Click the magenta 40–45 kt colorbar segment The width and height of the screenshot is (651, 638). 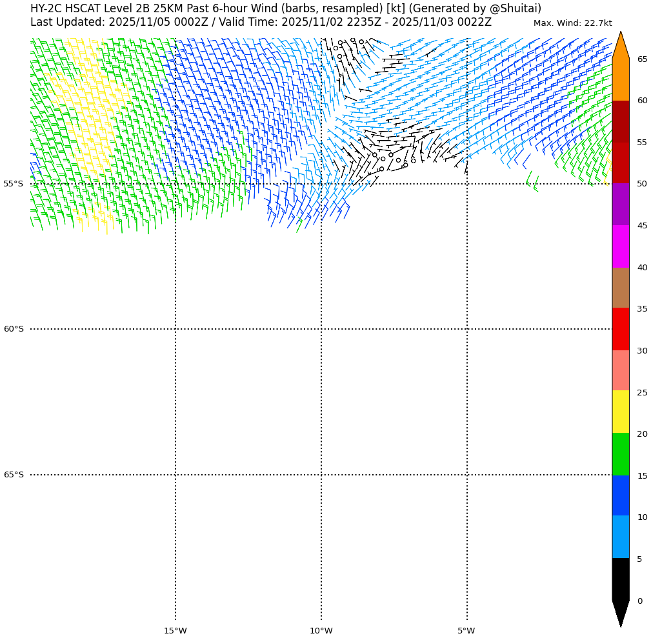click(x=620, y=246)
